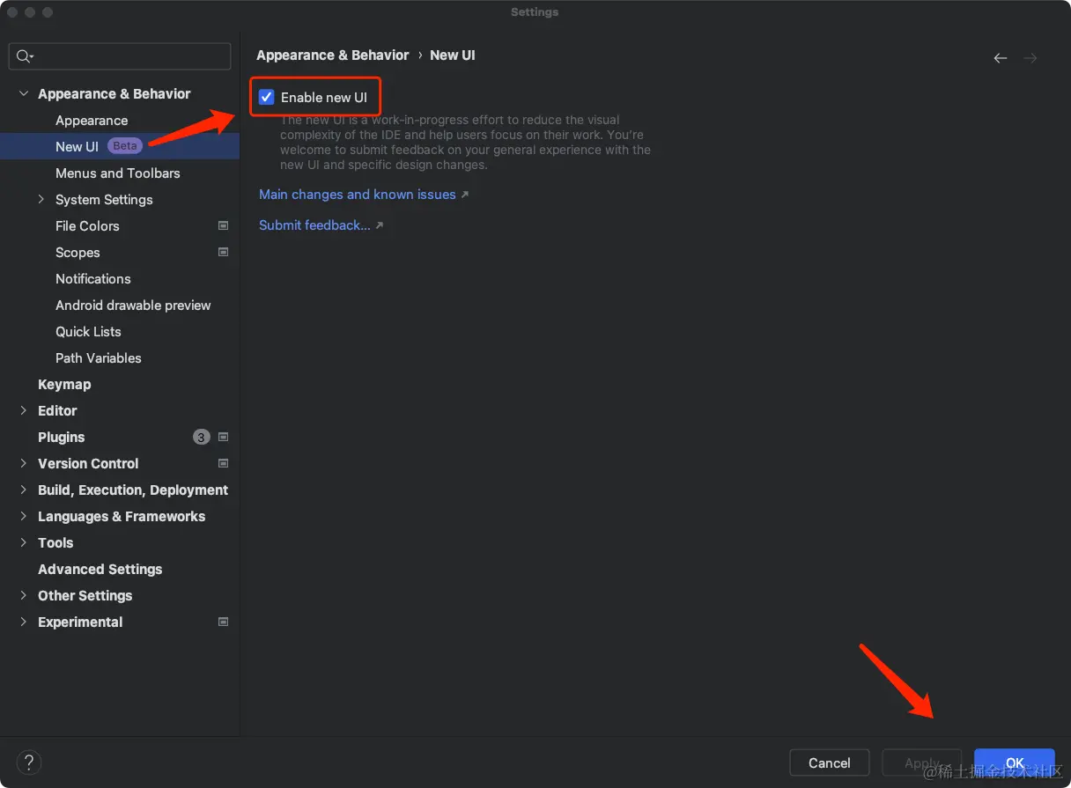Image resolution: width=1071 pixels, height=788 pixels.
Task: Select Appearance in the settings tree
Action: tap(92, 121)
